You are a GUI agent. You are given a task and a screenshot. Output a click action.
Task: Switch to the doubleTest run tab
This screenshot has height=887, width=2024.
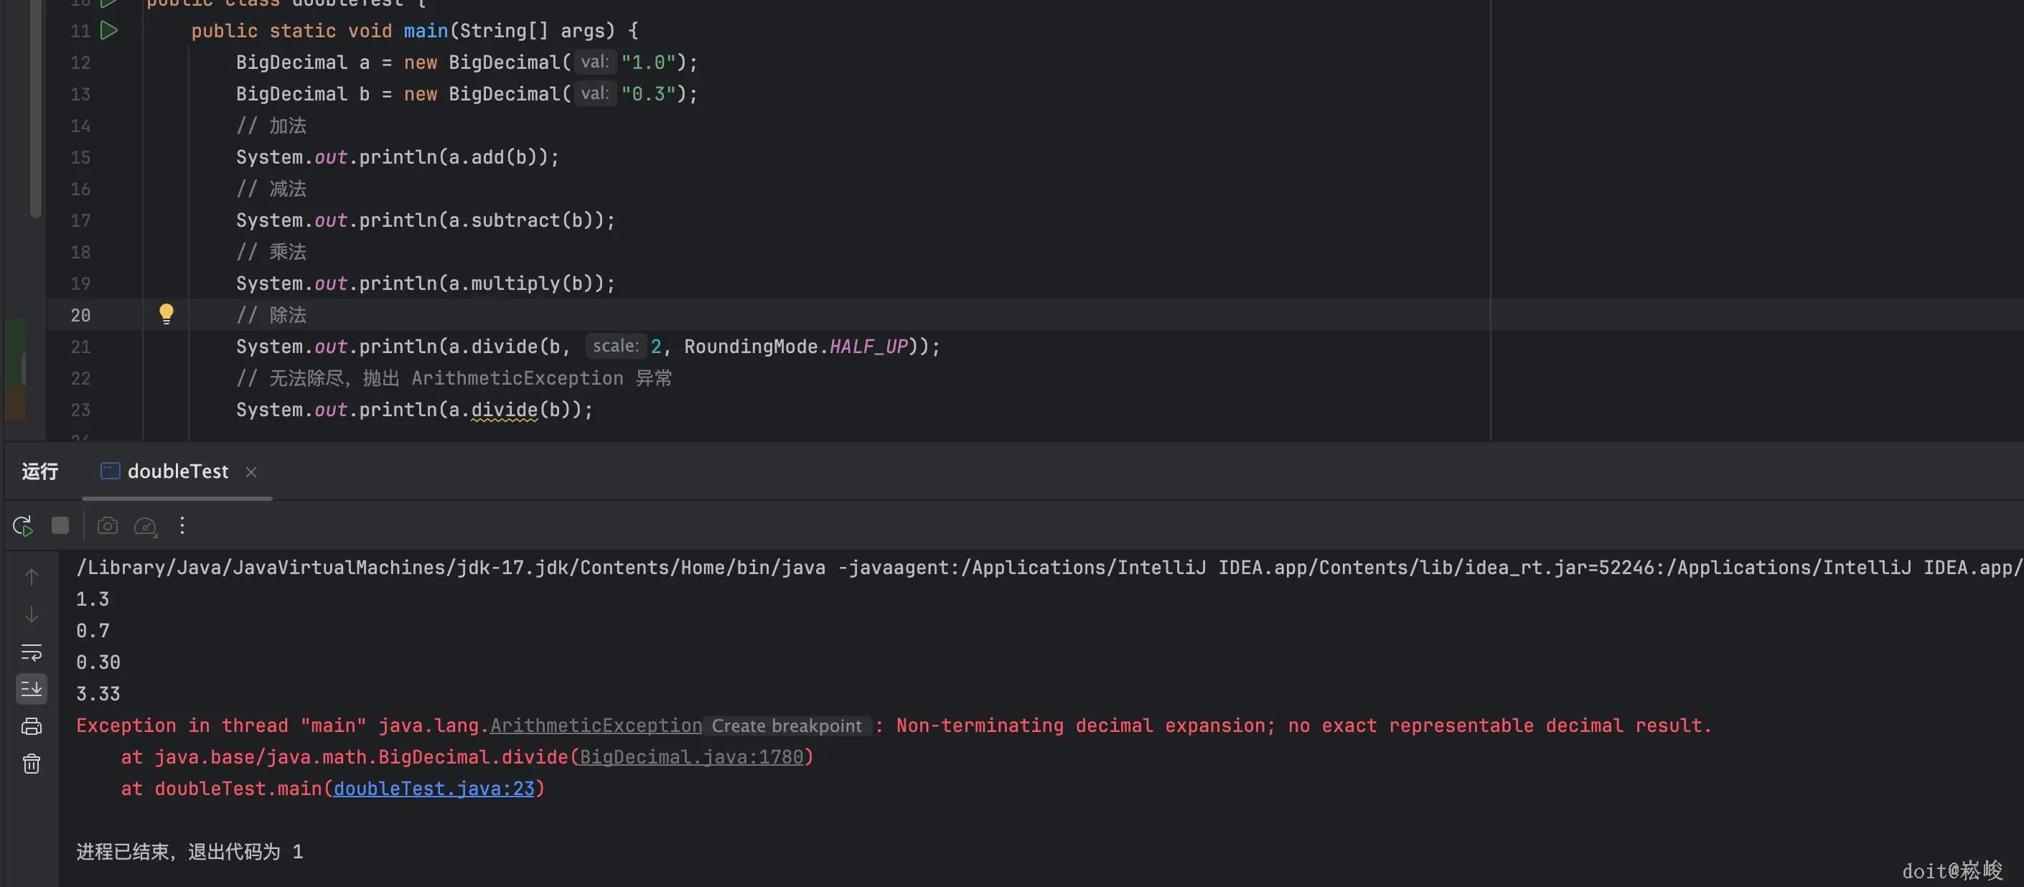pyautogui.click(x=177, y=471)
